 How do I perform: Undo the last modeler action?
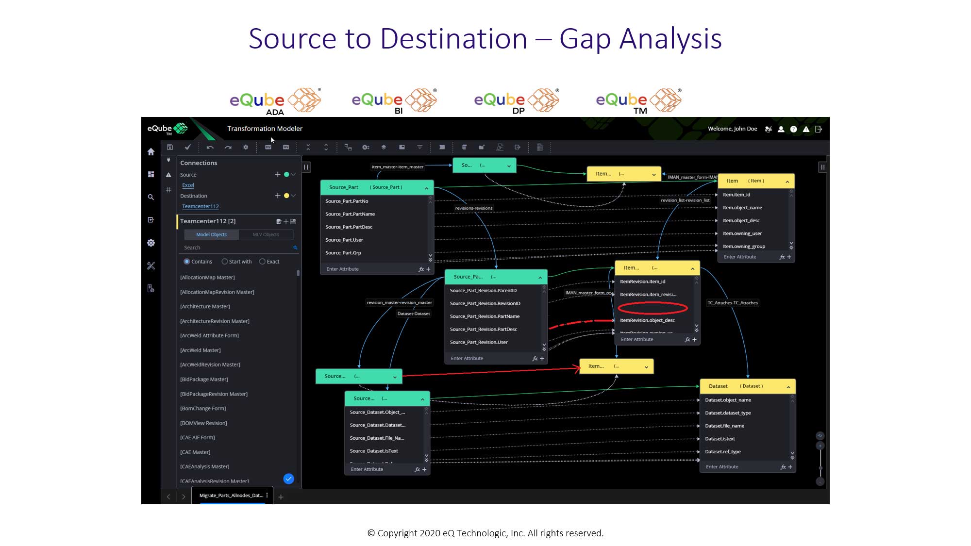tap(210, 147)
